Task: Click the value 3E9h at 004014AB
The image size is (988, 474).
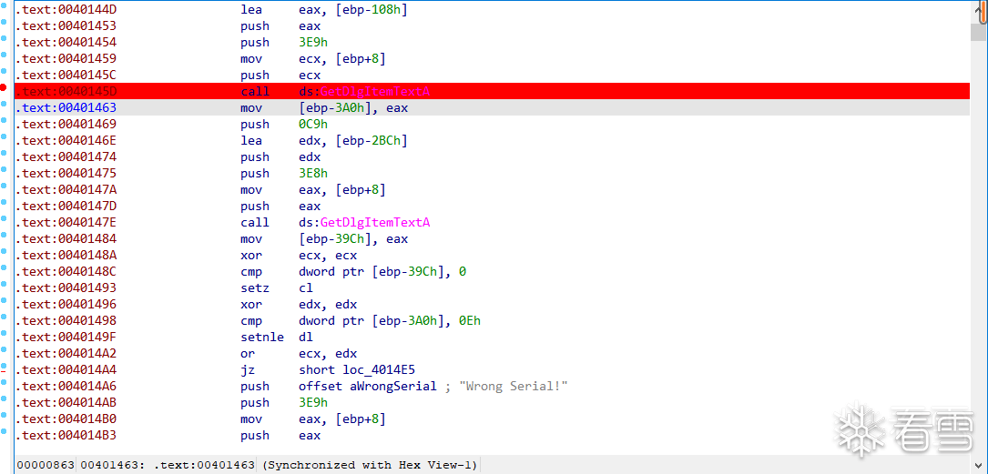Action: (x=312, y=403)
